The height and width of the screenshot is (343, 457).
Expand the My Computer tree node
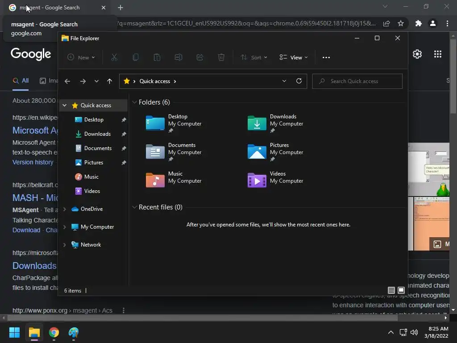pyautogui.click(x=65, y=226)
